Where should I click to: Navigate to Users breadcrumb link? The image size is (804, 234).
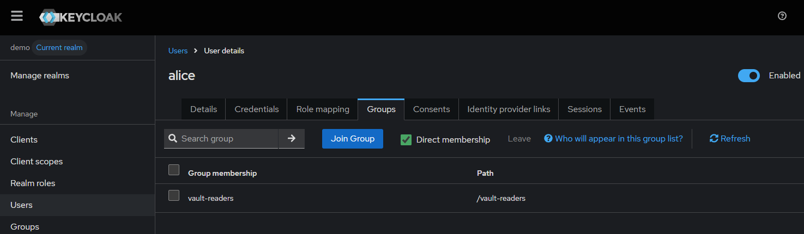pyautogui.click(x=178, y=51)
